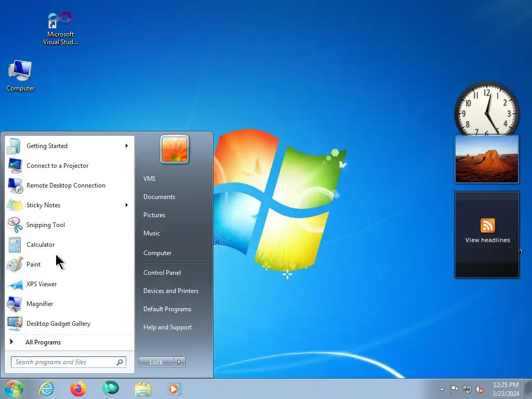Click the RSS feed icon in gadget
The image size is (532, 399).
pyautogui.click(x=487, y=225)
